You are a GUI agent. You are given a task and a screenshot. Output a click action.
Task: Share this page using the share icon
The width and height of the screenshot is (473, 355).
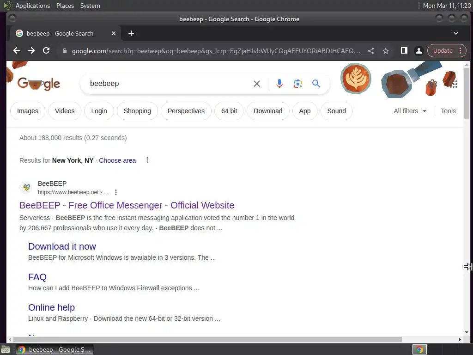371,51
